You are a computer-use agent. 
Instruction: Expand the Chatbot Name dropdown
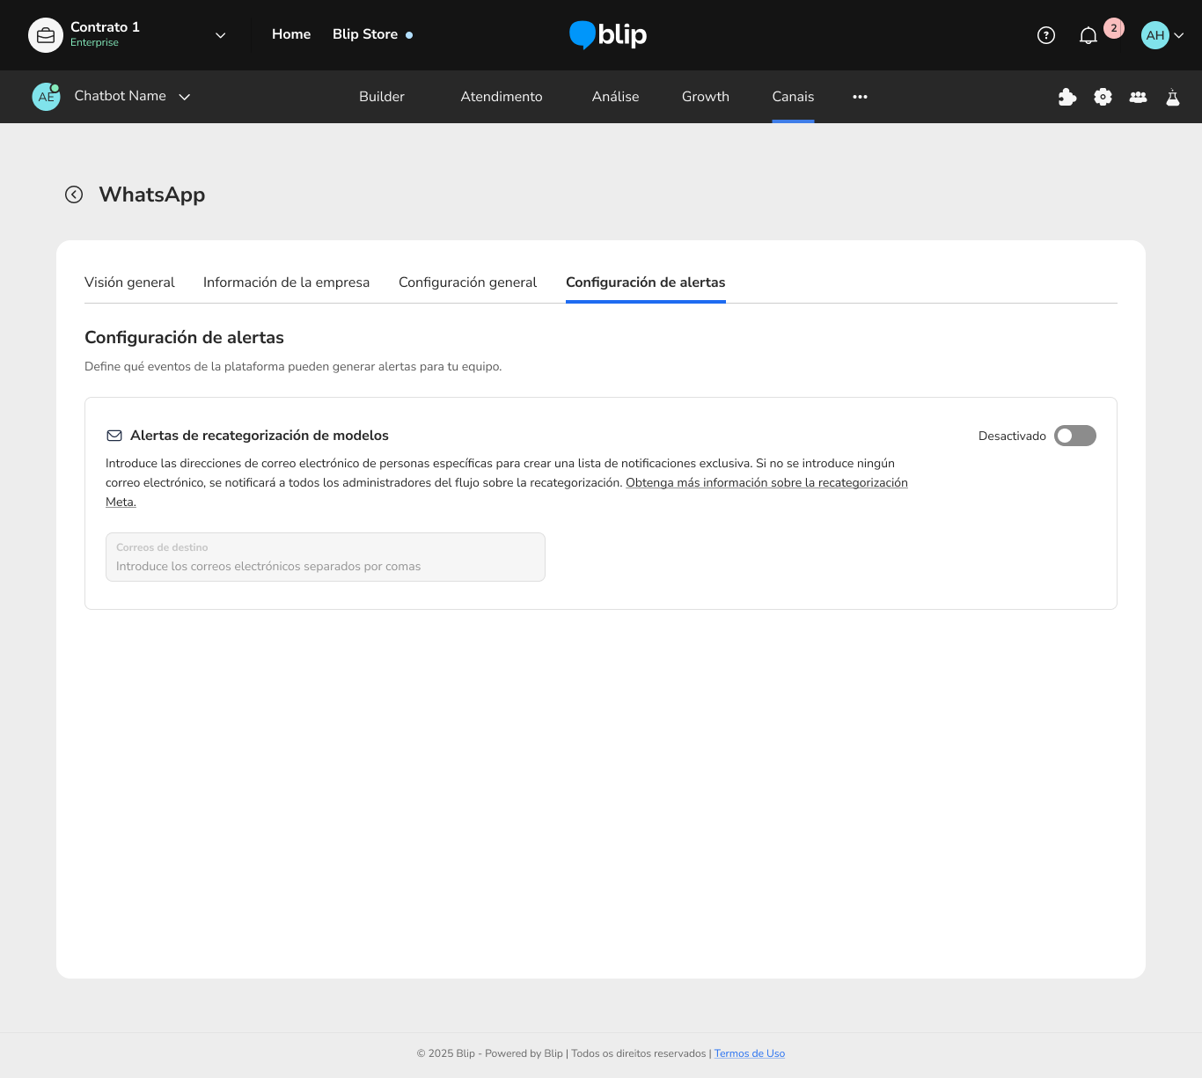point(185,97)
